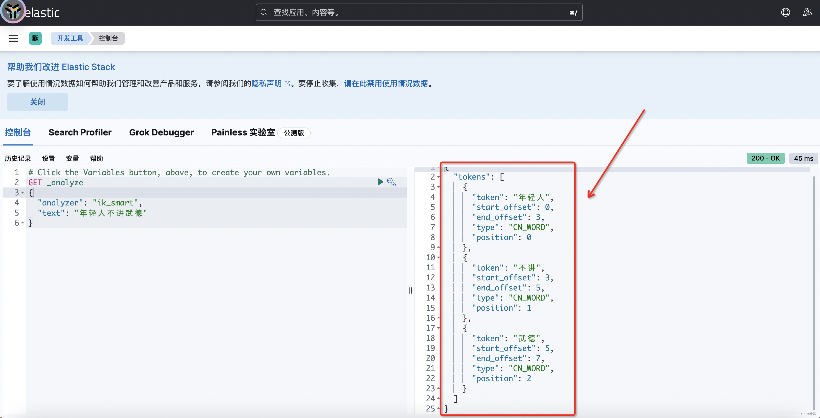The width and height of the screenshot is (820, 418).
Task: Click the "token": "年轻人" output line
Action: pyautogui.click(x=512, y=197)
